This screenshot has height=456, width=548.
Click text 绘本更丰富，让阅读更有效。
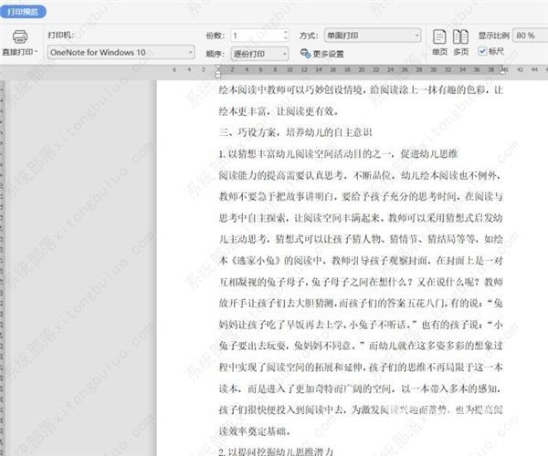(x=279, y=111)
